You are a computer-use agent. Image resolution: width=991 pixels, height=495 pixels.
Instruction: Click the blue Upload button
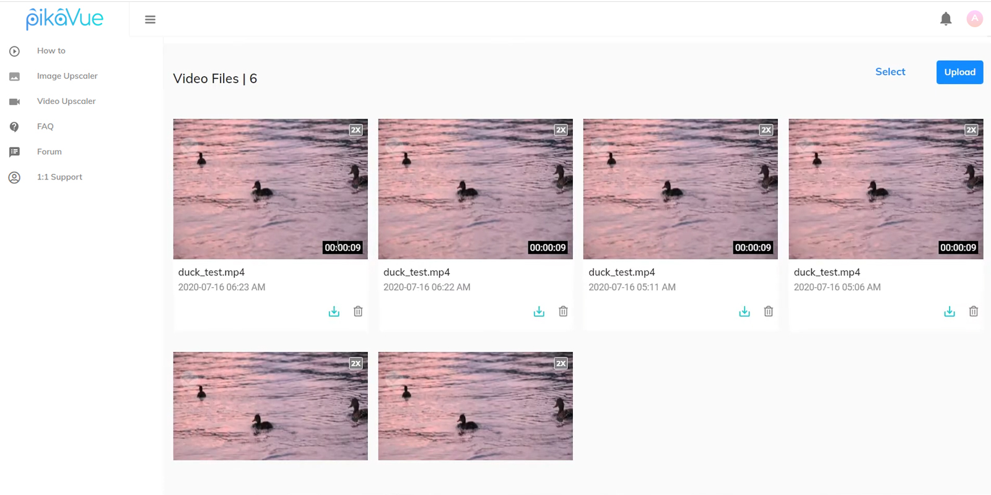[x=959, y=72]
